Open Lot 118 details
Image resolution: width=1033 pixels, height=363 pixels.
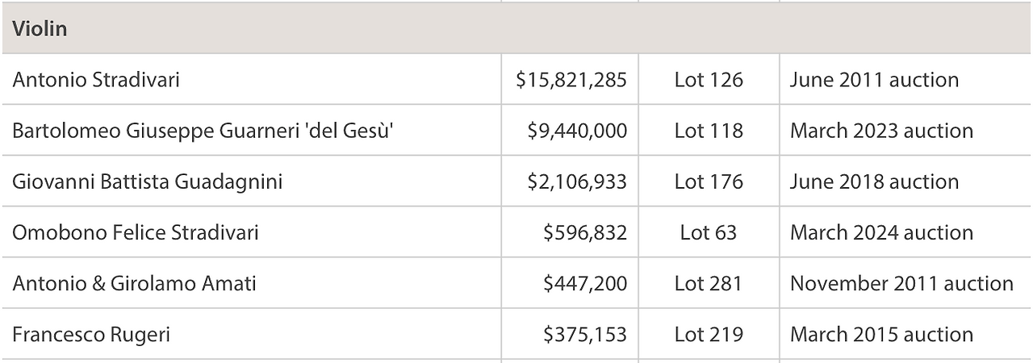click(x=709, y=131)
